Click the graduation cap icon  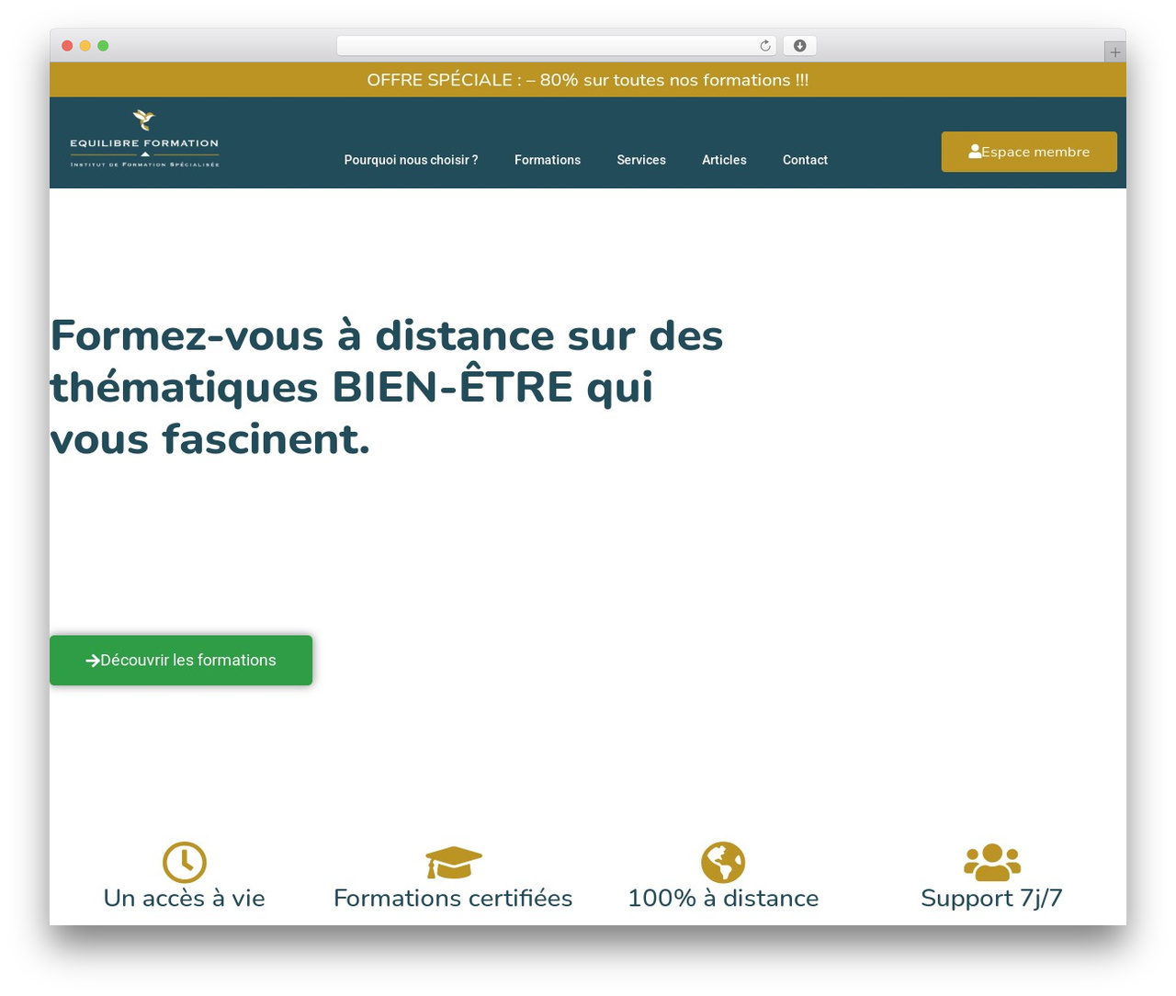(454, 863)
